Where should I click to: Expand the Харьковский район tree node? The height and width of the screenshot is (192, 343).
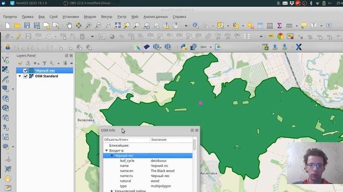click(111, 191)
